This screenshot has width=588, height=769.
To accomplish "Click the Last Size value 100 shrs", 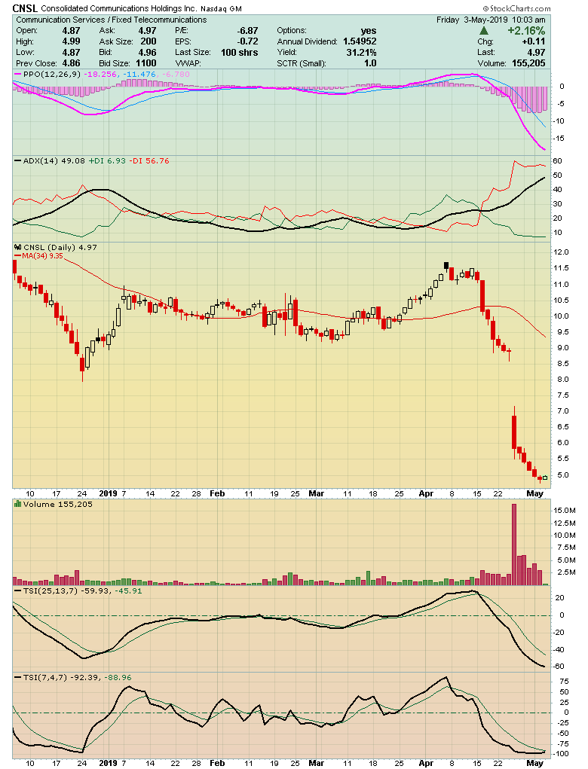I will tap(240, 53).
